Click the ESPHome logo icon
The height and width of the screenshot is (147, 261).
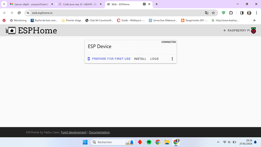click(x=11, y=31)
